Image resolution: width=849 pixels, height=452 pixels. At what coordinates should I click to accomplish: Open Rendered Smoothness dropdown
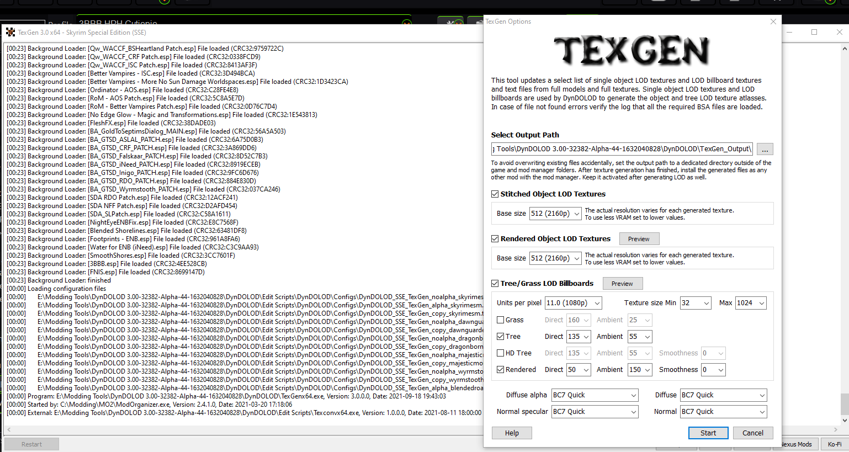[x=713, y=370]
